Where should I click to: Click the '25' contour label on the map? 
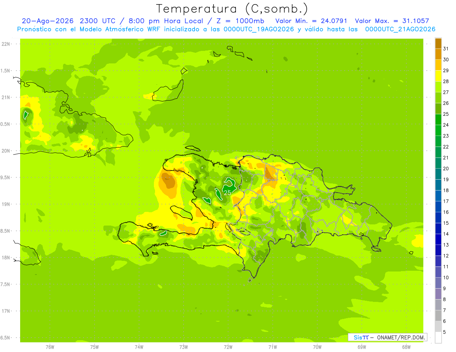[x=227, y=193]
